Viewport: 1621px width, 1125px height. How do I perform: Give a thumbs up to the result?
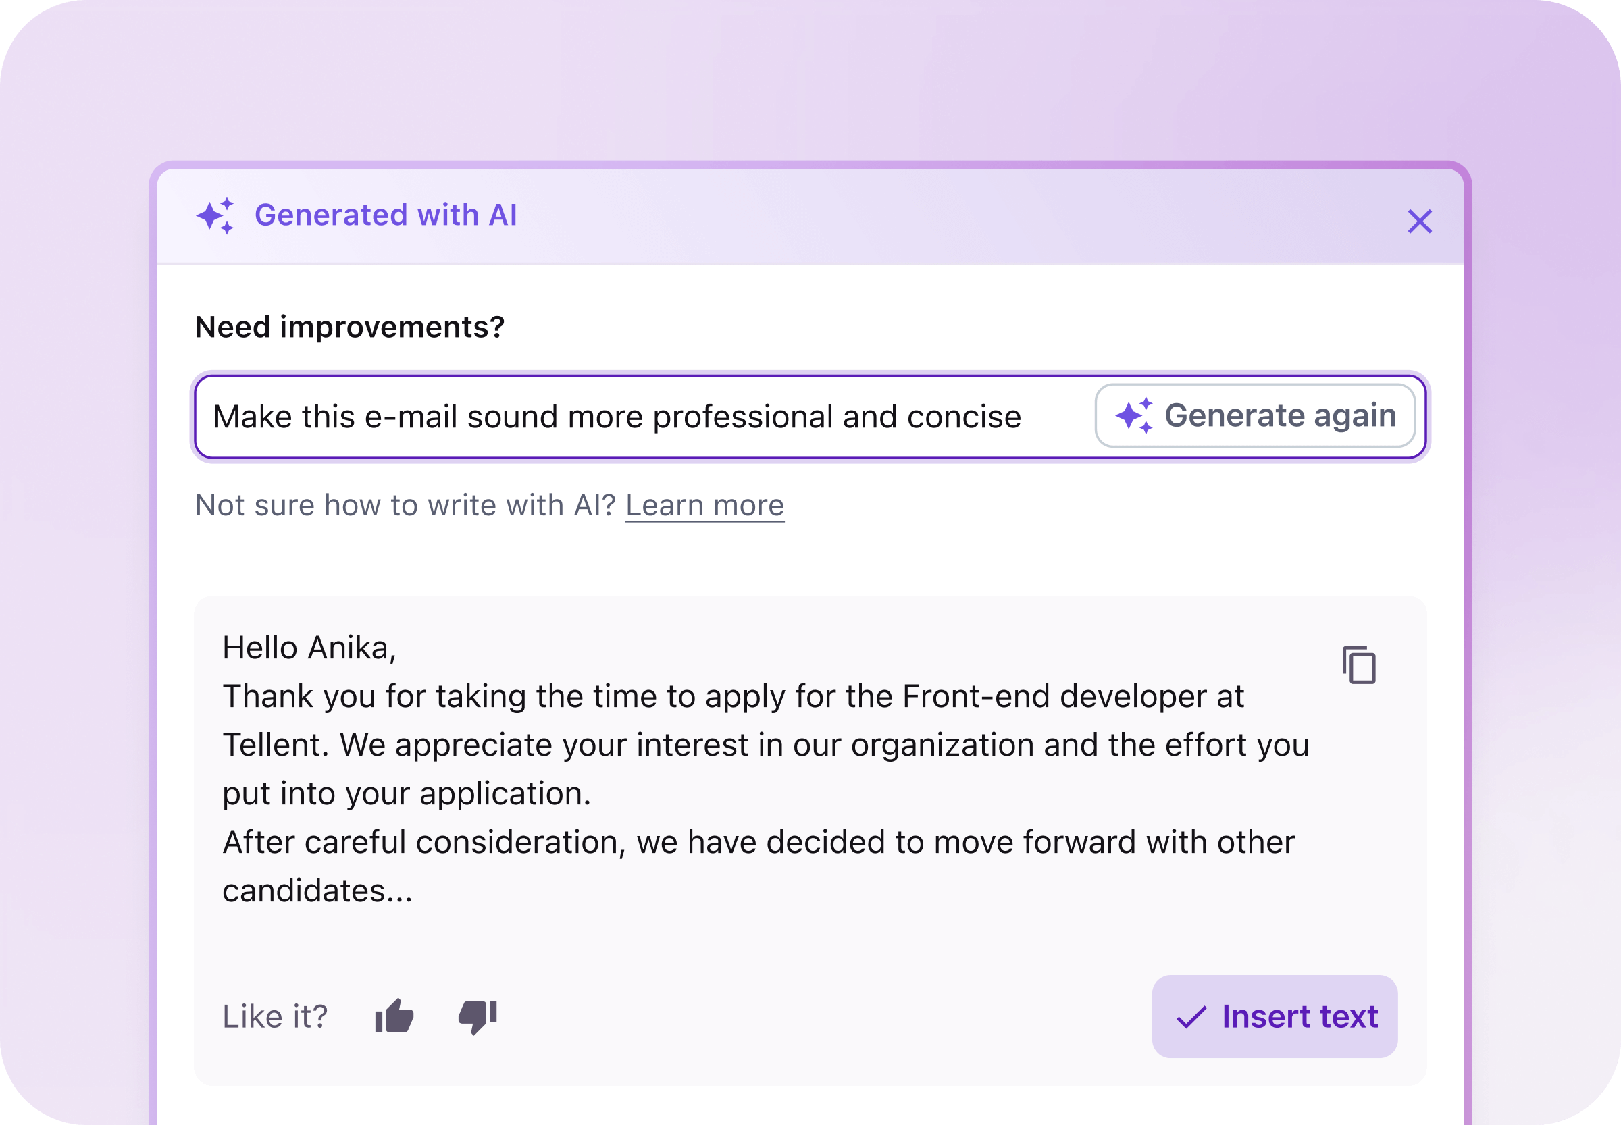pos(394,1016)
